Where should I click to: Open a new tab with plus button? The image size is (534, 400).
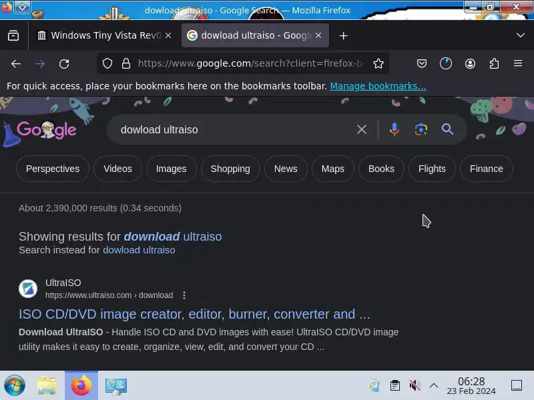coord(343,36)
